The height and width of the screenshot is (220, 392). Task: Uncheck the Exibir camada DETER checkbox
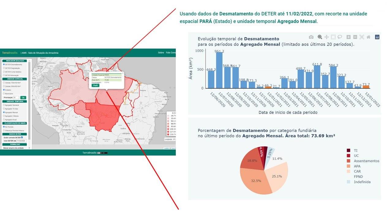22,137
